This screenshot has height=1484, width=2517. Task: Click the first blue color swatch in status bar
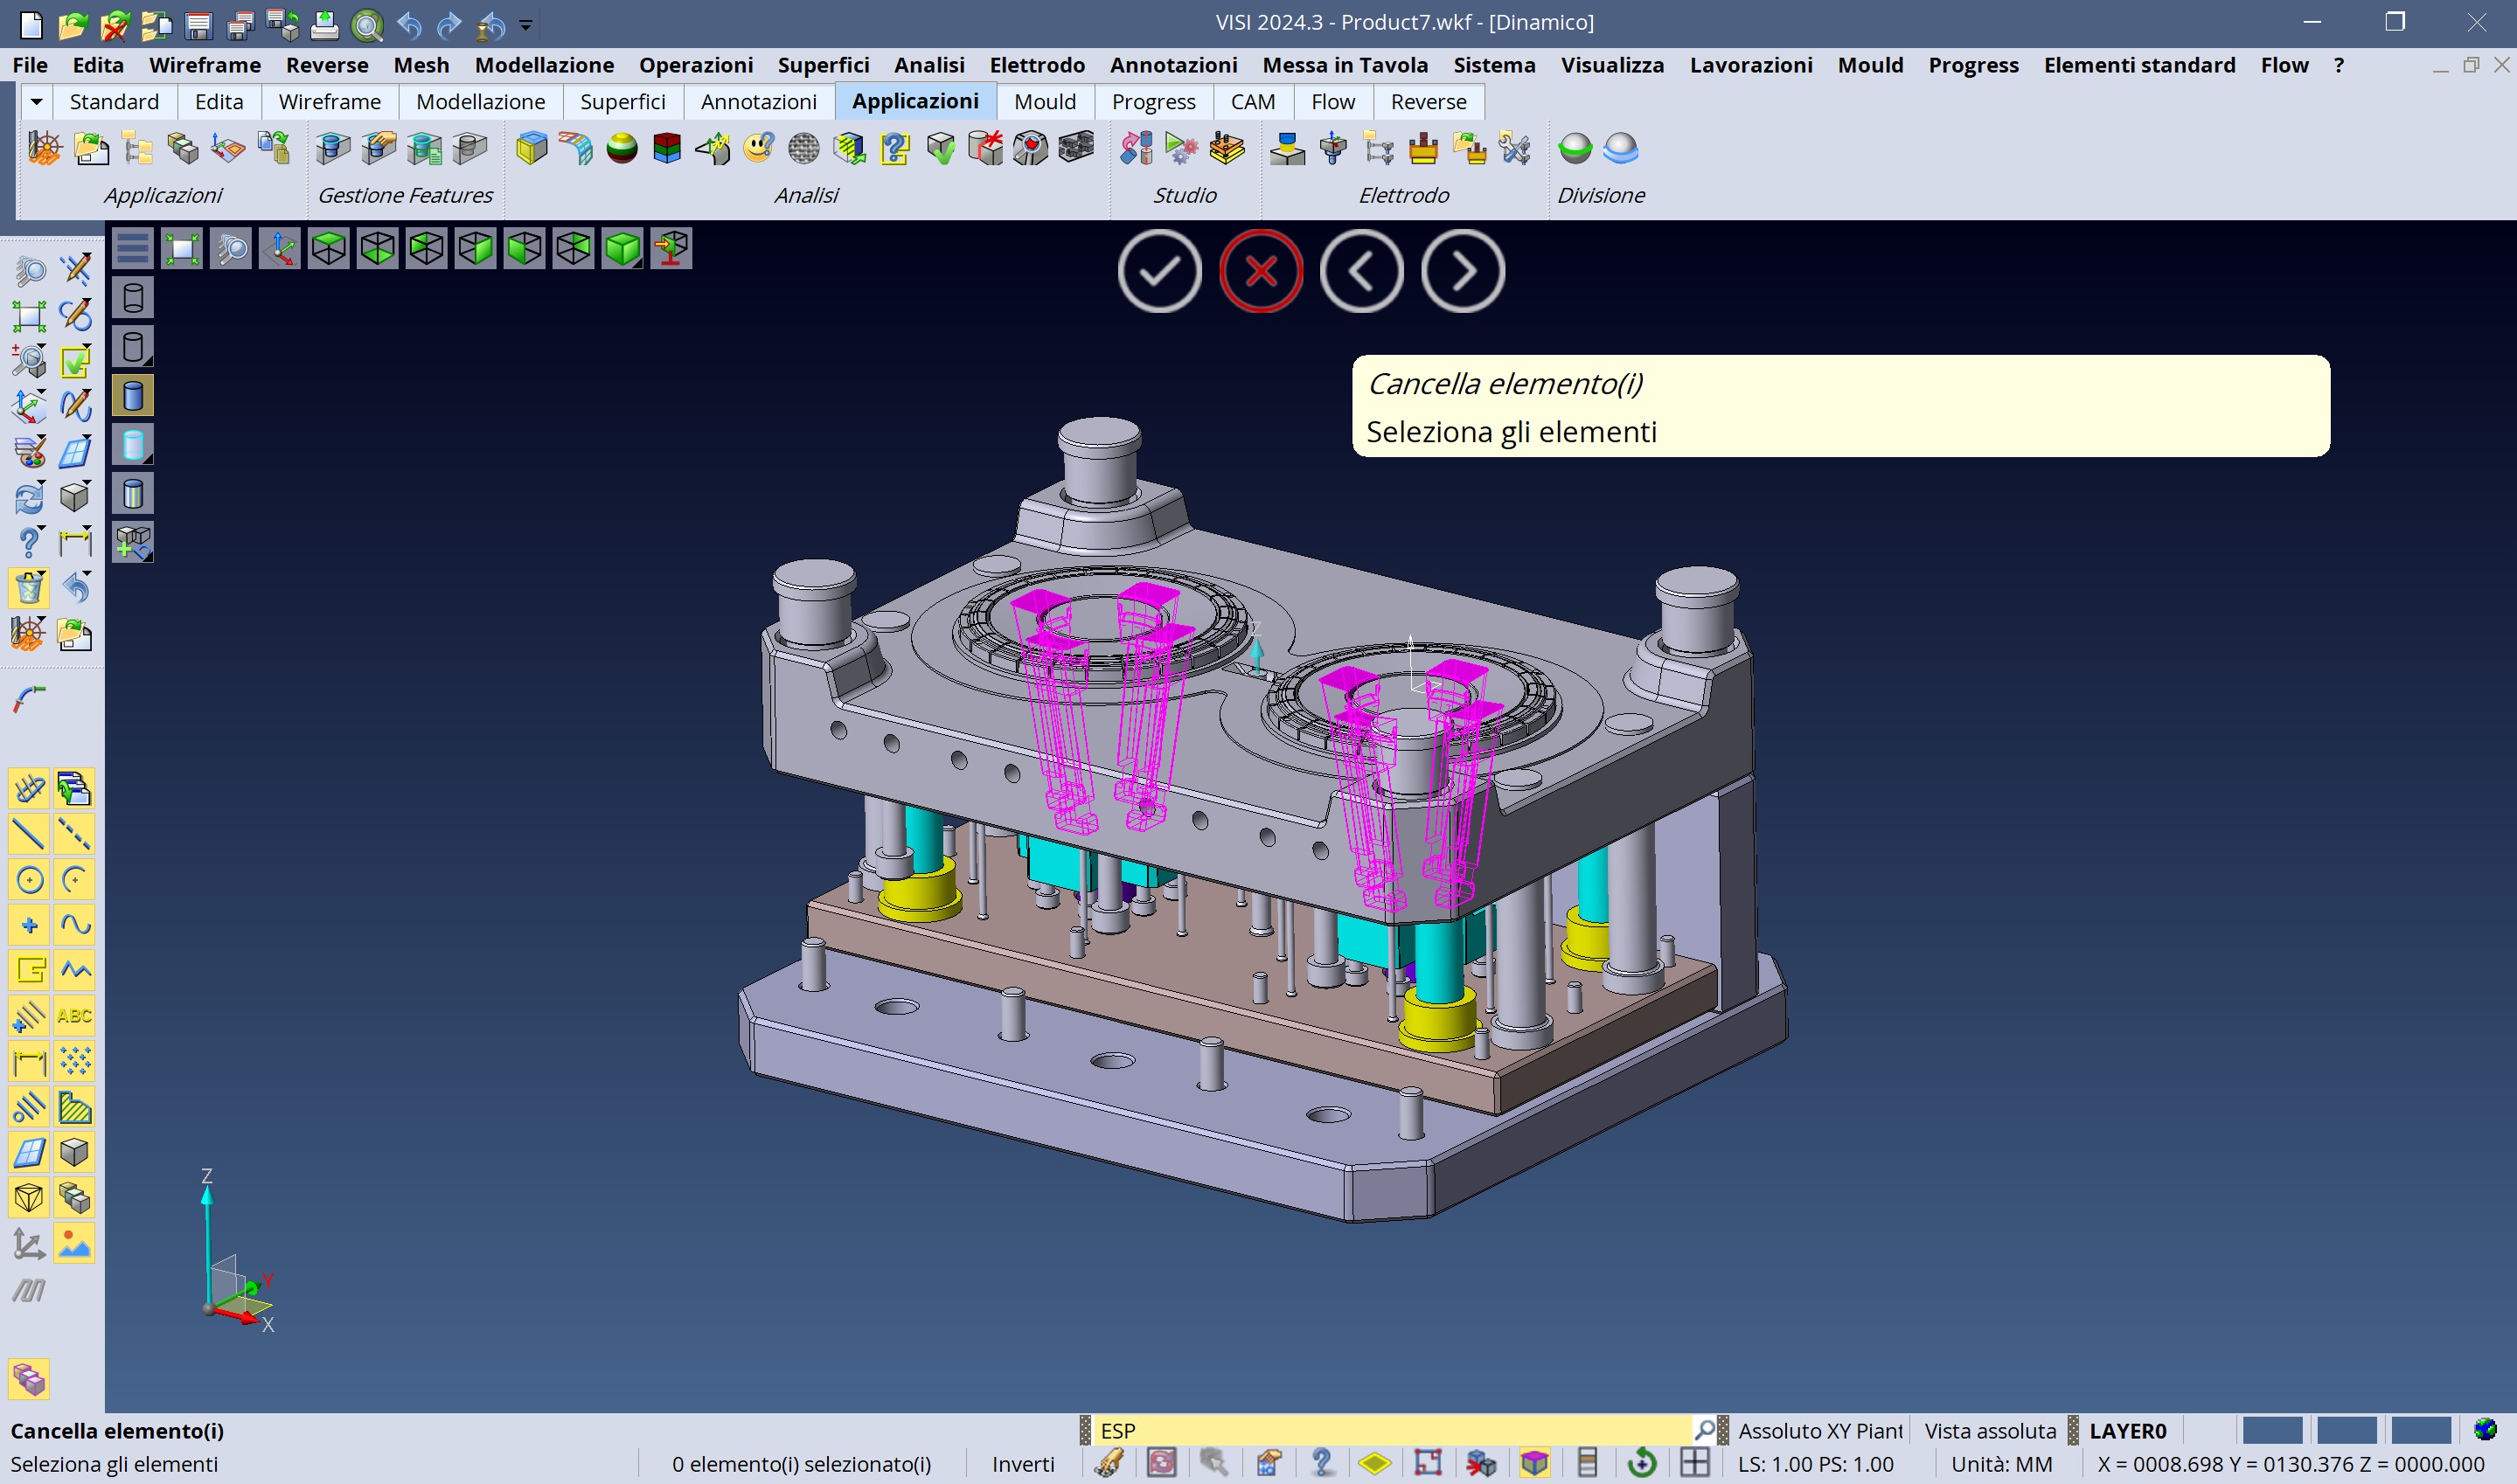point(2272,1431)
